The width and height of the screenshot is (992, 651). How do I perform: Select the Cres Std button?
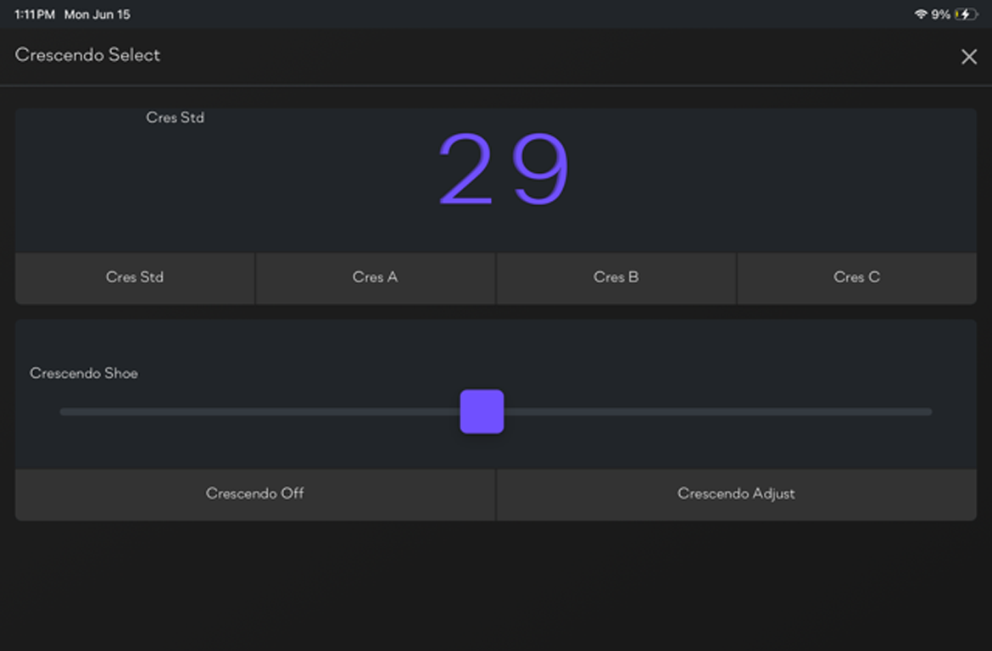coord(135,278)
